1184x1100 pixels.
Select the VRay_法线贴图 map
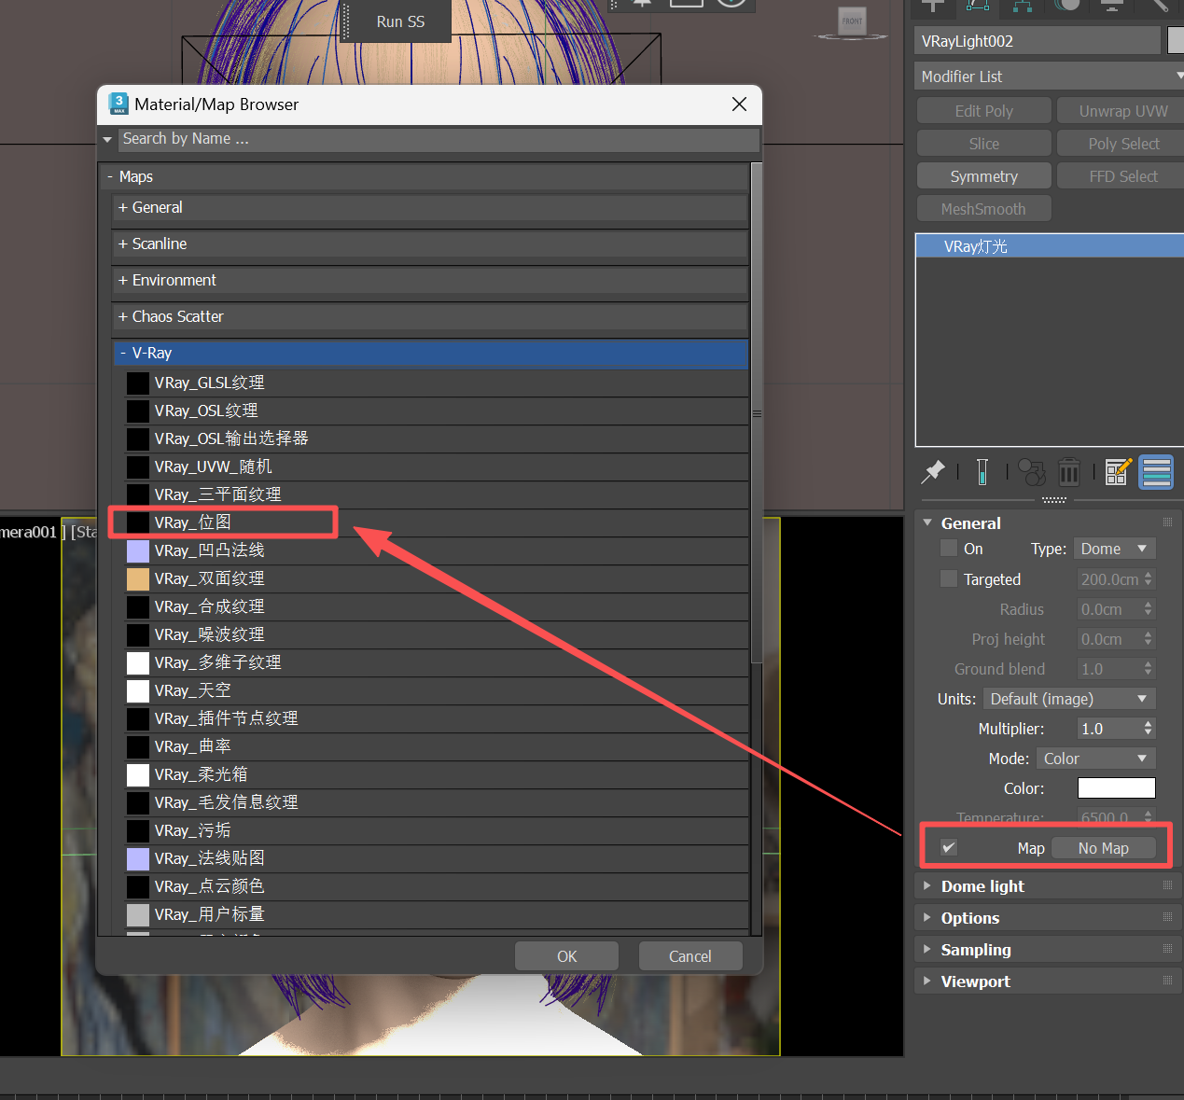click(437, 858)
